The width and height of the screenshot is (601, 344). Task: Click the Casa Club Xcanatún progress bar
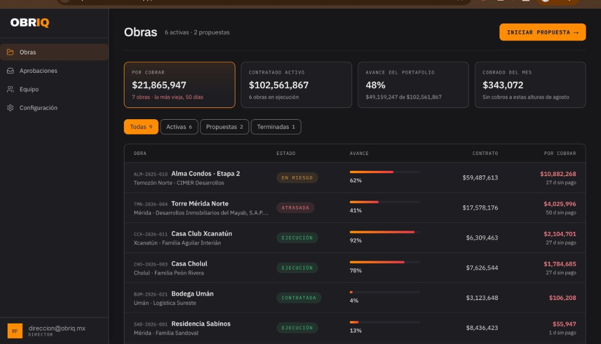tap(385, 232)
